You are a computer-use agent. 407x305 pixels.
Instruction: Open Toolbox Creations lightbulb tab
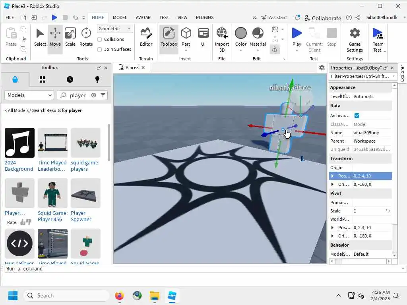pos(97,79)
